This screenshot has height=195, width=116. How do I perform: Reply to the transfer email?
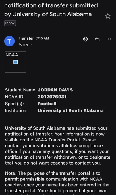click(97, 39)
